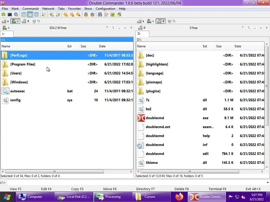Select drive c in left panel

15,21
